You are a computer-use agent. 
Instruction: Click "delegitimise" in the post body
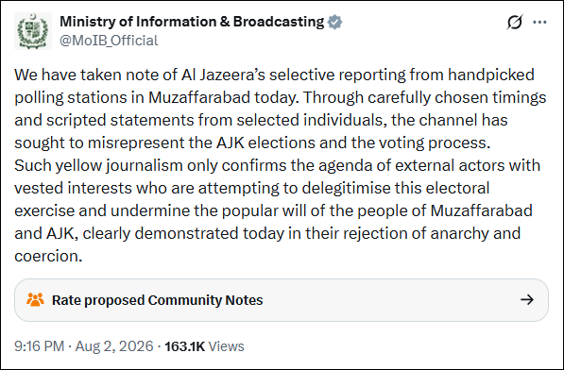coord(346,188)
